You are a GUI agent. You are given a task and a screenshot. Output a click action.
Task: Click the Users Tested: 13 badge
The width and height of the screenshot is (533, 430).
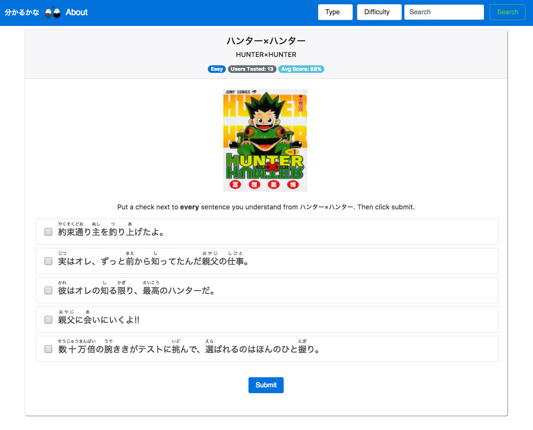(x=252, y=69)
